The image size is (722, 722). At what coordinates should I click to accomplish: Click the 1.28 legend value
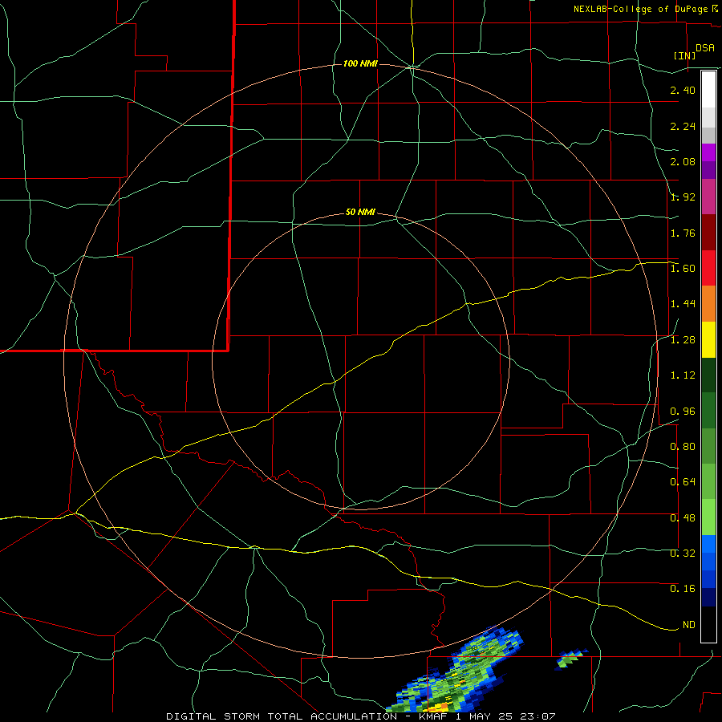tap(683, 340)
